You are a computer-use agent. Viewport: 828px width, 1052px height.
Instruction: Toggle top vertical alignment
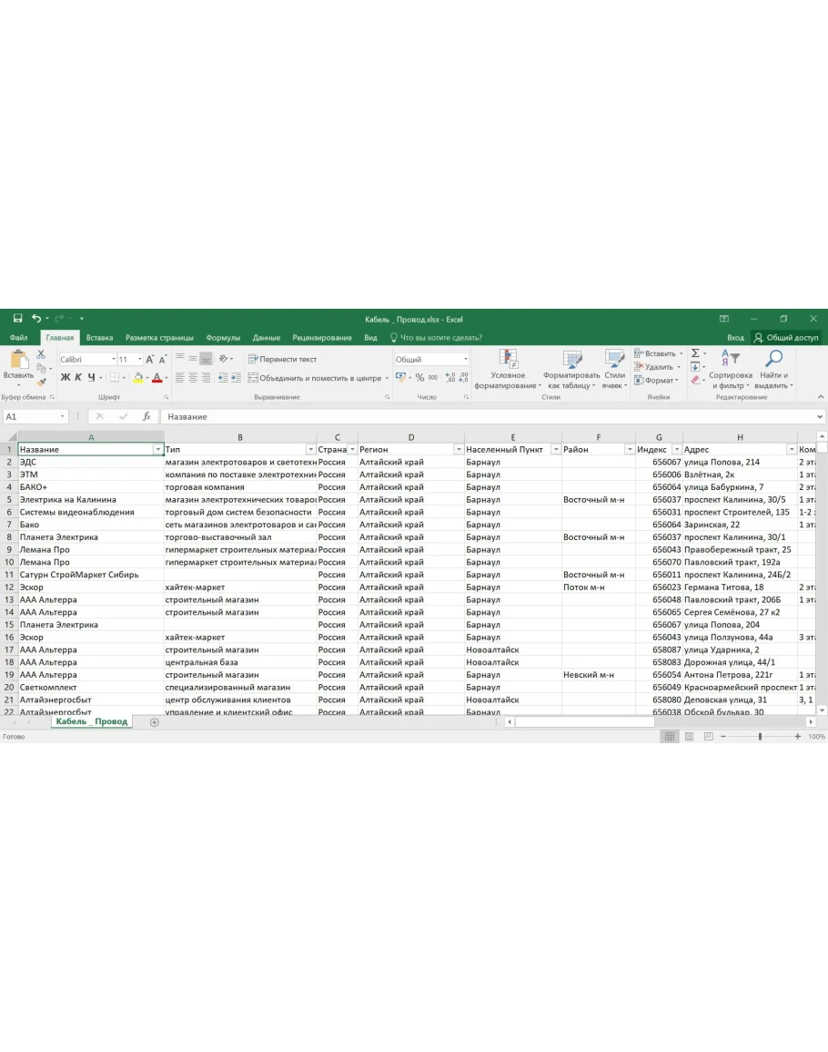click(x=179, y=359)
